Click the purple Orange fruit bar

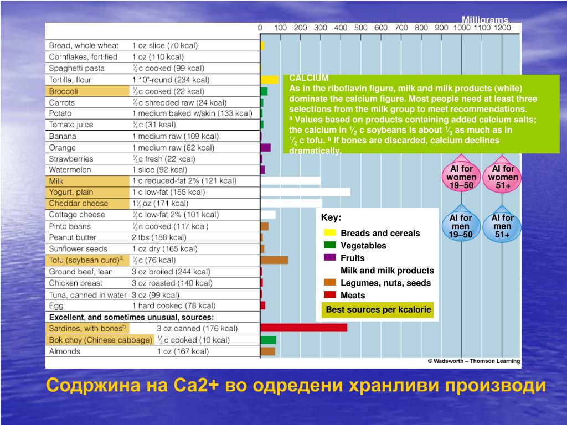click(265, 147)
